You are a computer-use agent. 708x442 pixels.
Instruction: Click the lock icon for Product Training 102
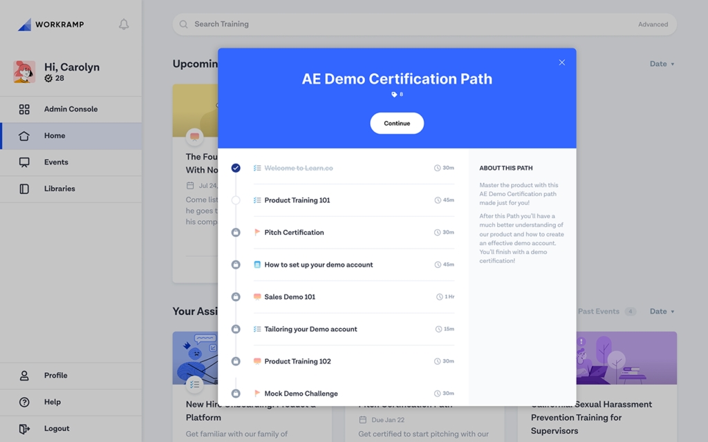pos(236,361)
